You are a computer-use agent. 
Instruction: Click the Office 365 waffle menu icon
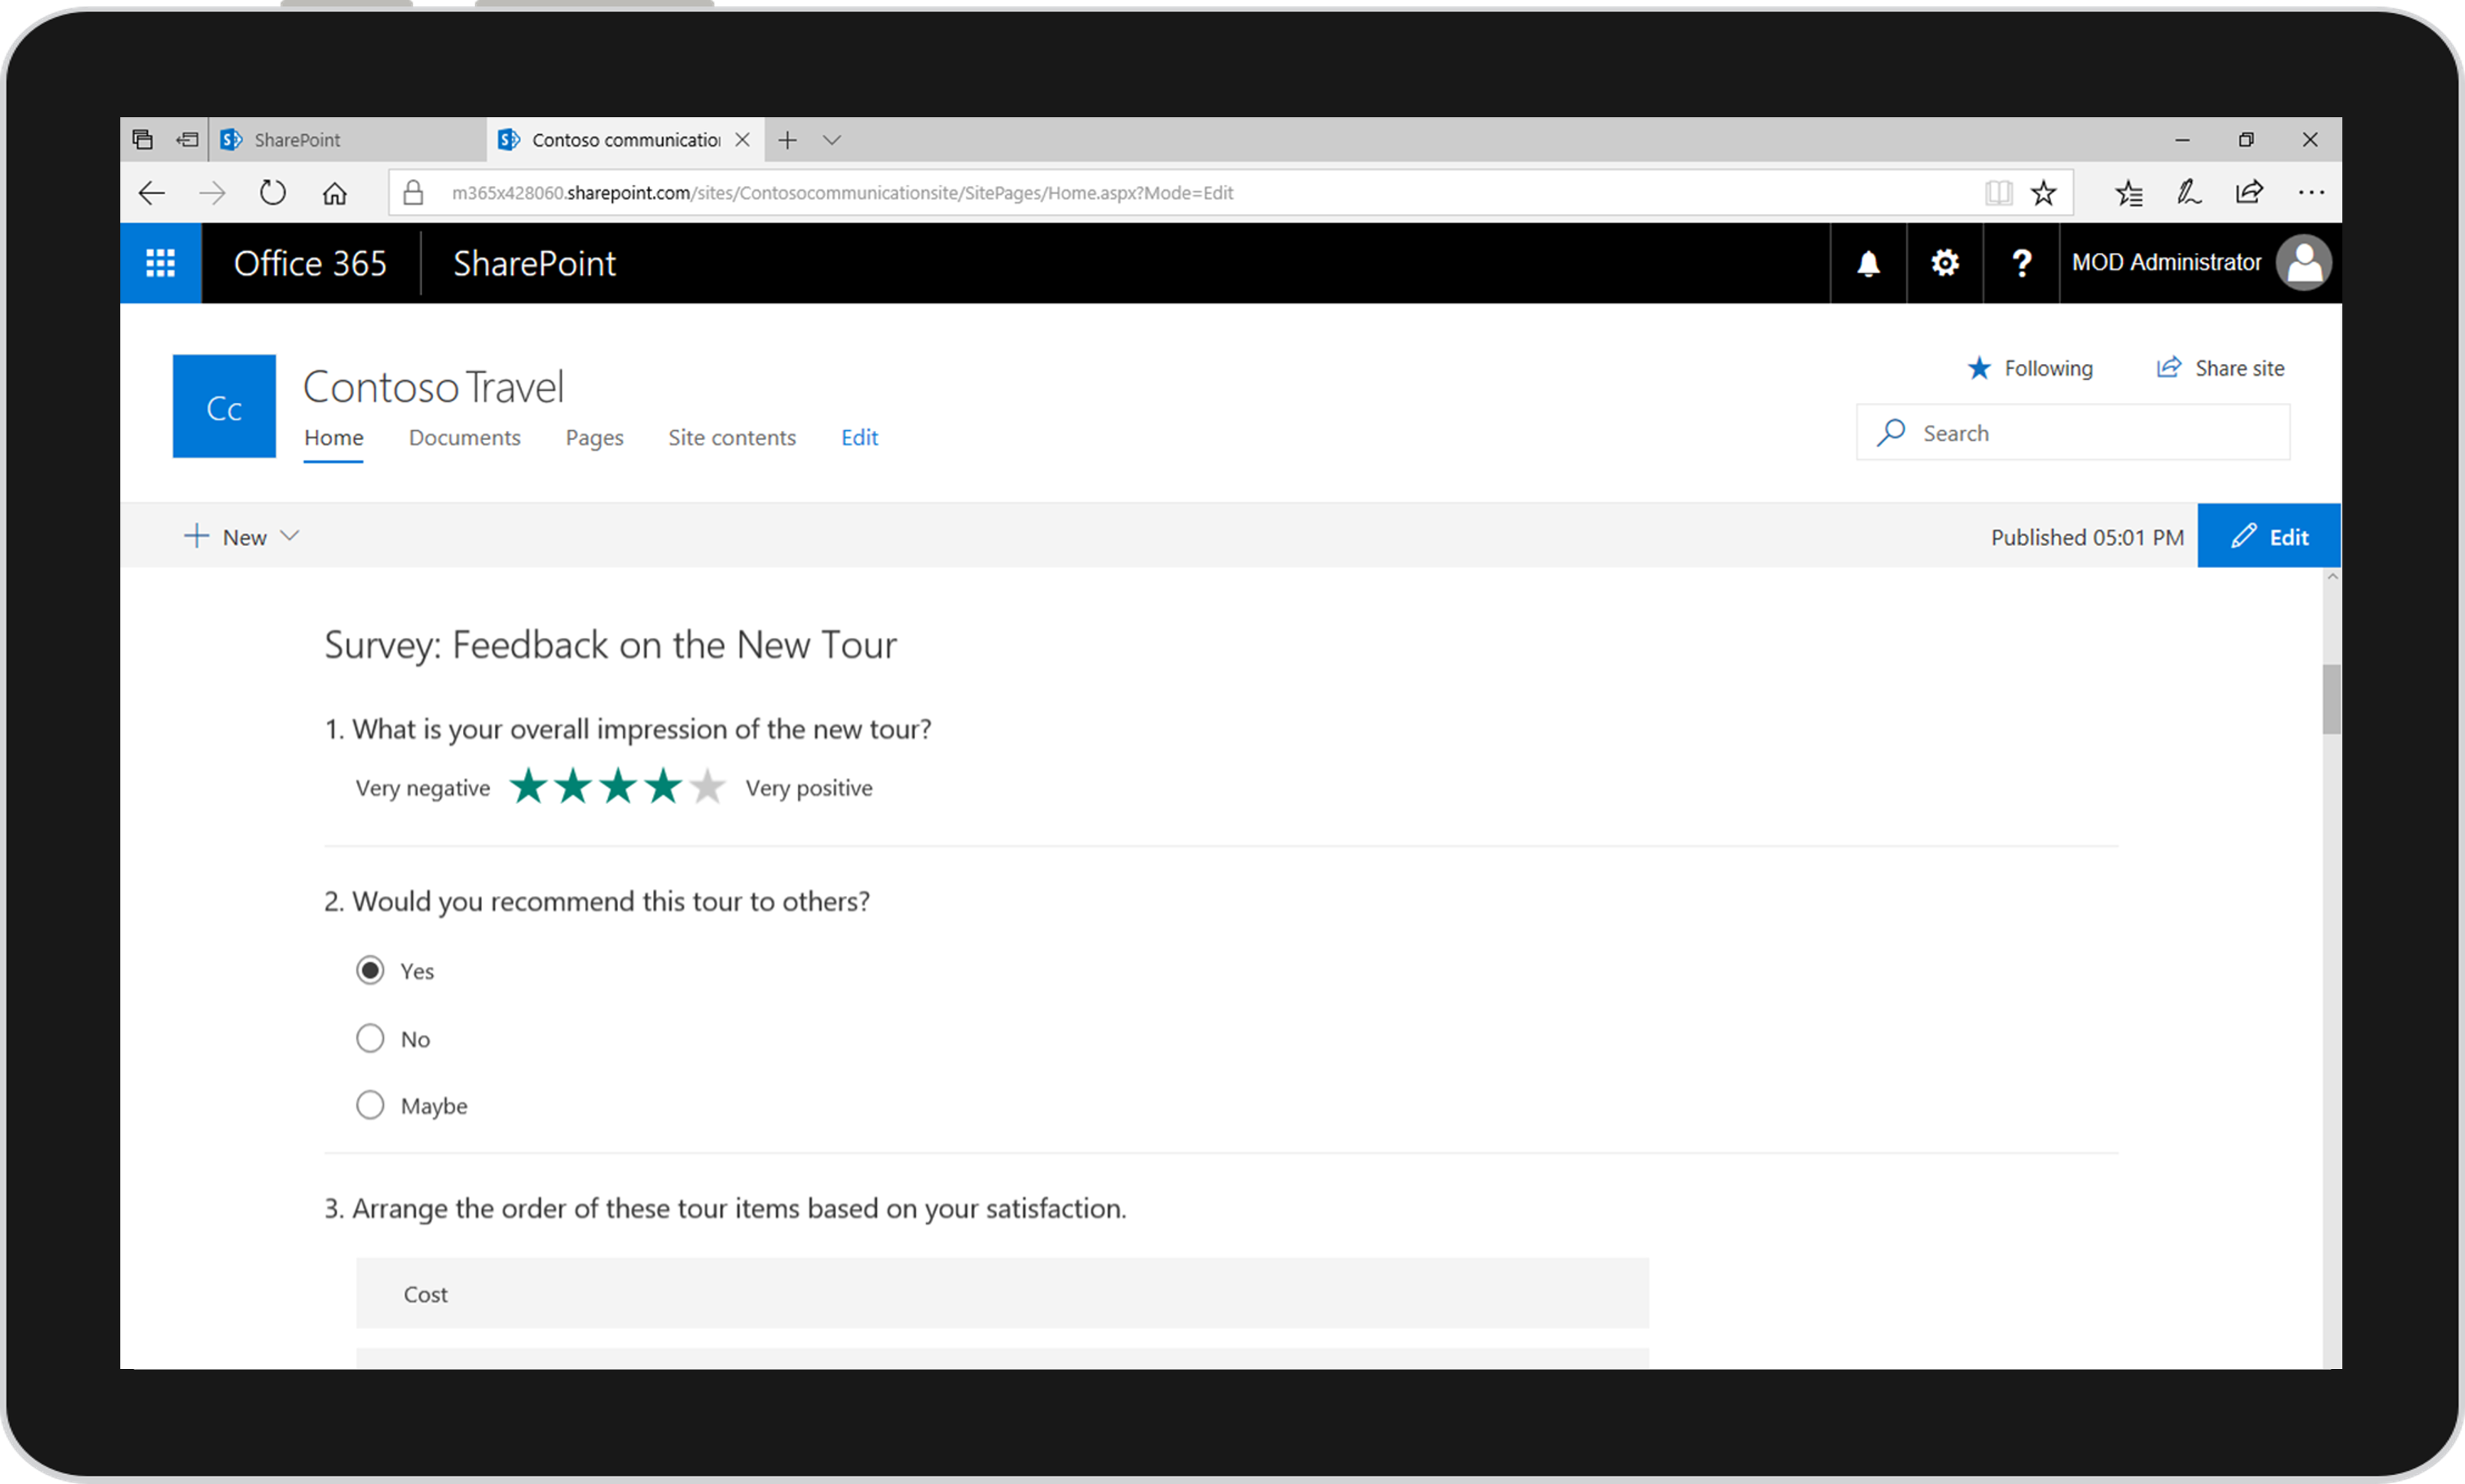[x=160, y=262]
